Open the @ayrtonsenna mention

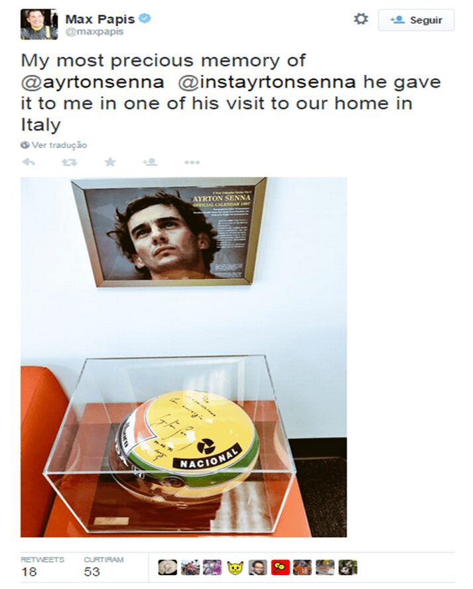(x=92, y=82)
